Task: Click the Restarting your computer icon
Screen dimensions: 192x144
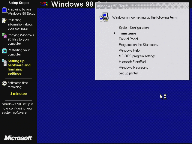Action: 4,51
